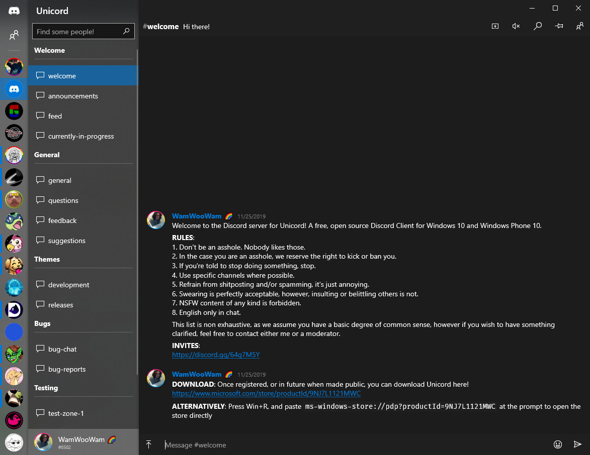
Task: Collapse the Welcome category
Action: [49, 50]
